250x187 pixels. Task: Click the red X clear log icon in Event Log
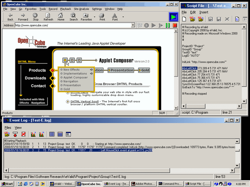[24, 134]
